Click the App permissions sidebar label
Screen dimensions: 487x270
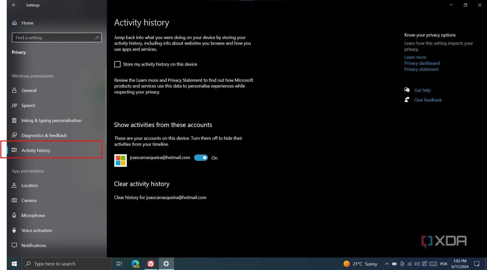click(28, 171)
